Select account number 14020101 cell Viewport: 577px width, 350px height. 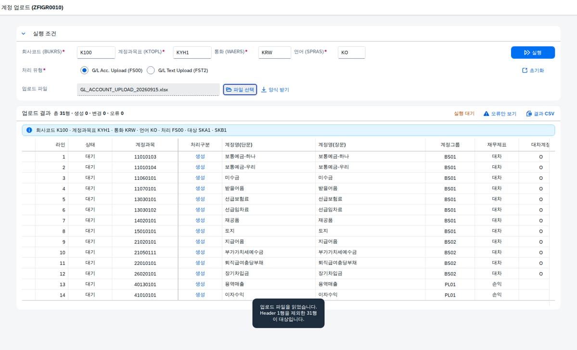pyautogui.click(x=145, y=221)
